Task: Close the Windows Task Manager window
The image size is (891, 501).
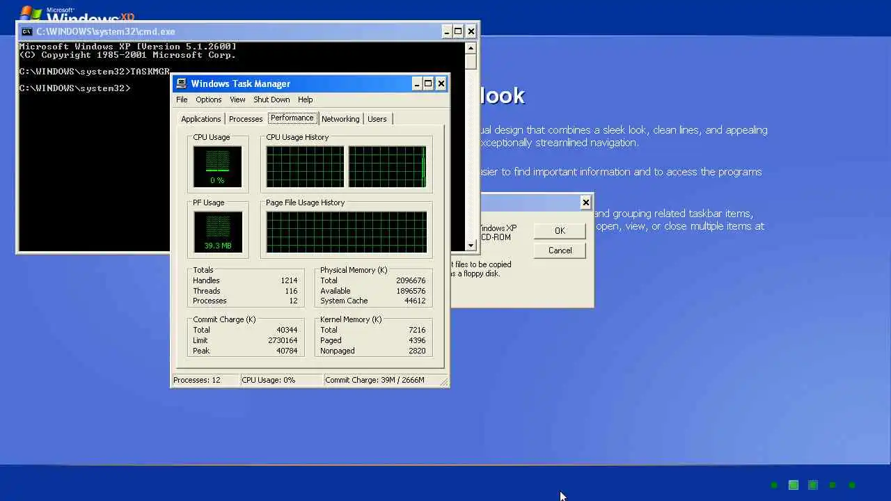Action: [x=441, y=83]
